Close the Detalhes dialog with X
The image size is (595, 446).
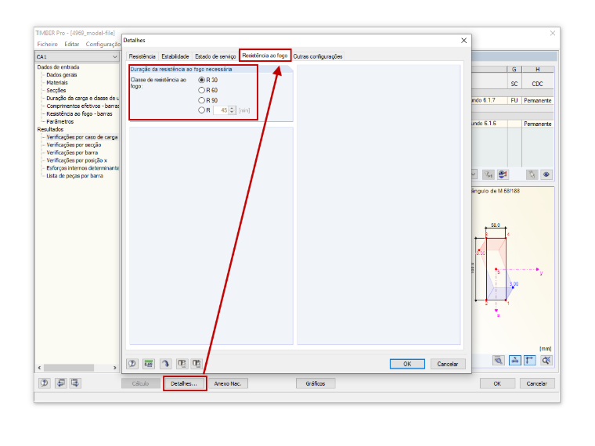point(463,40)
